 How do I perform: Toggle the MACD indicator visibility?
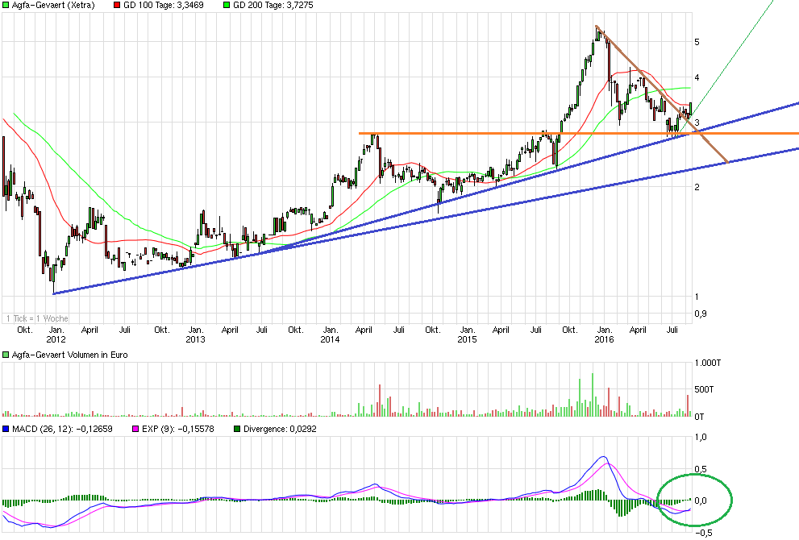[x=6, y=428]
